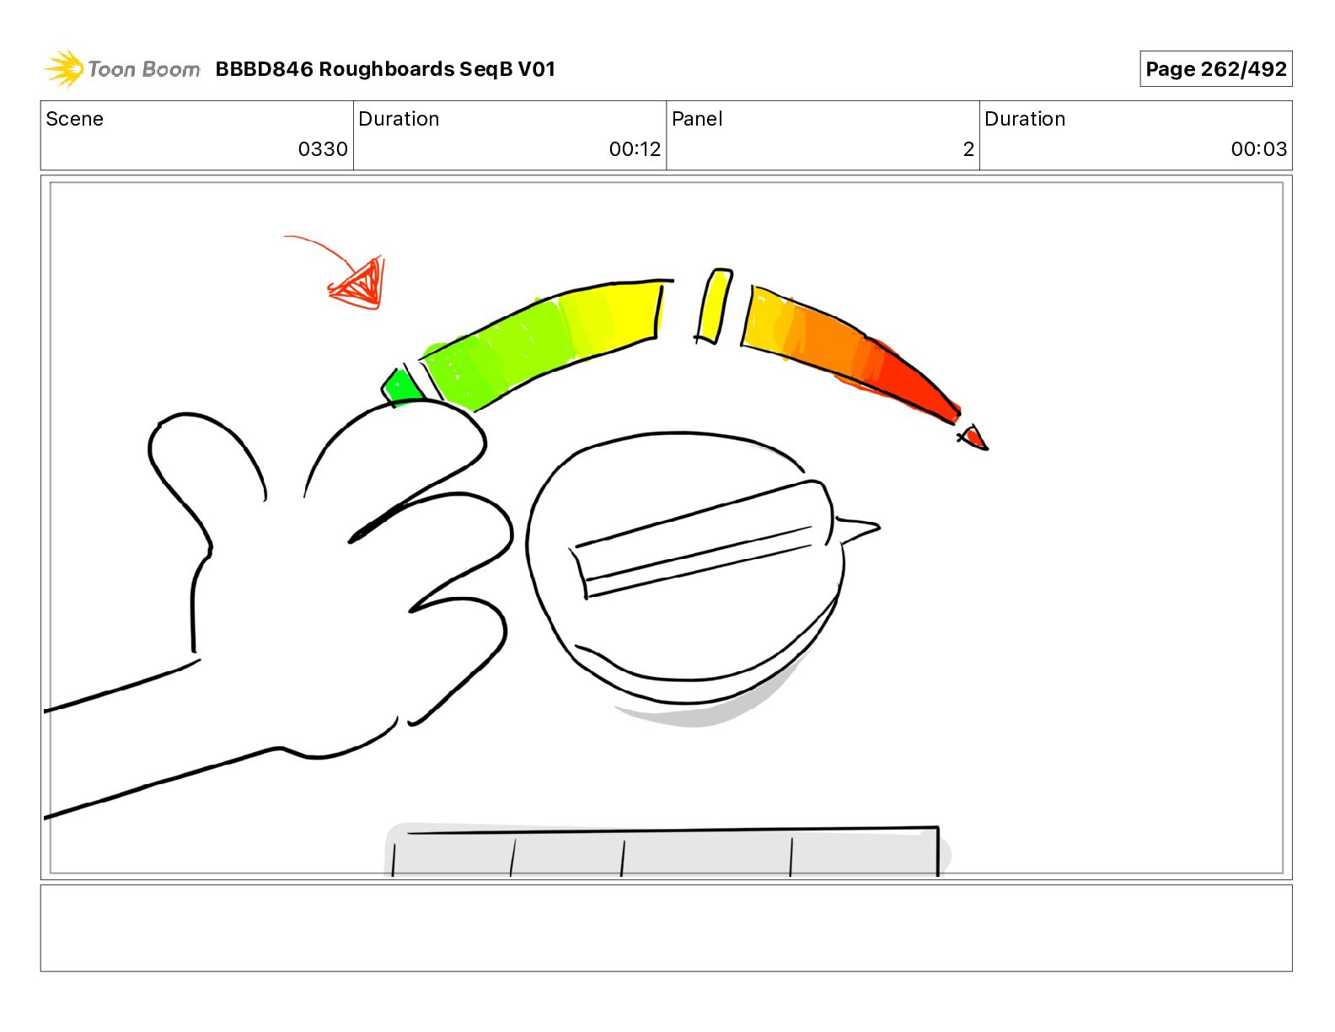The image size is (1335, 1032).
Task: Click the 'BBBD846 Roughboards SeqB V01' title
Action: pos(385,69)
